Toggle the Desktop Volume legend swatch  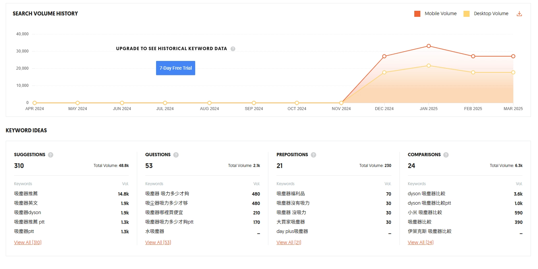click(467, 14)
